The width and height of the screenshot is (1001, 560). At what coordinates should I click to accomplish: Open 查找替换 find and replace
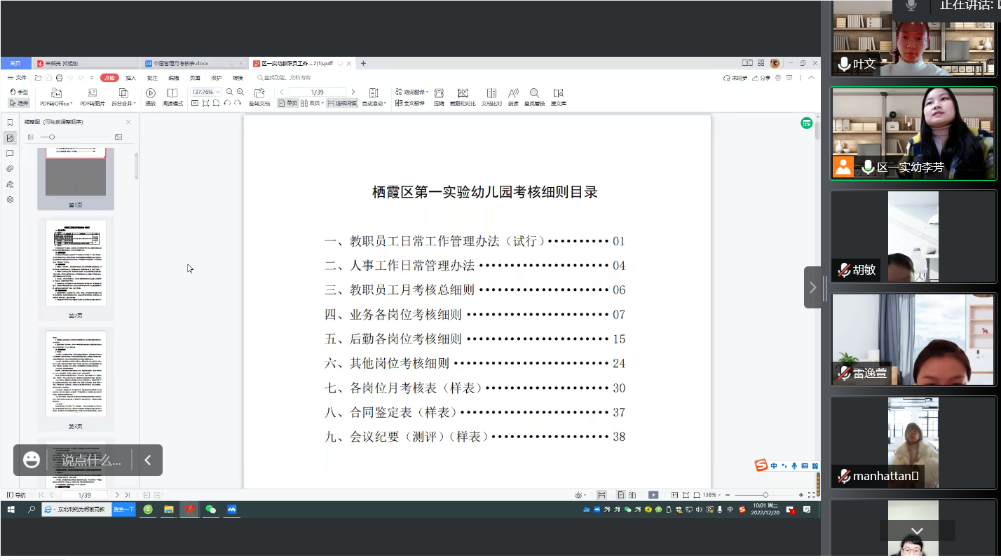534,97
